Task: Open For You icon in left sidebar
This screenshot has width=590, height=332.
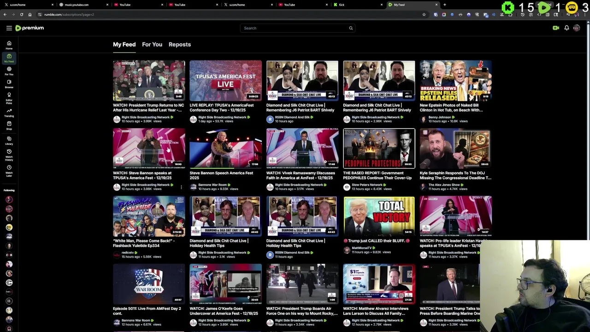Action: pyautogui.click(x=9, y=71)
